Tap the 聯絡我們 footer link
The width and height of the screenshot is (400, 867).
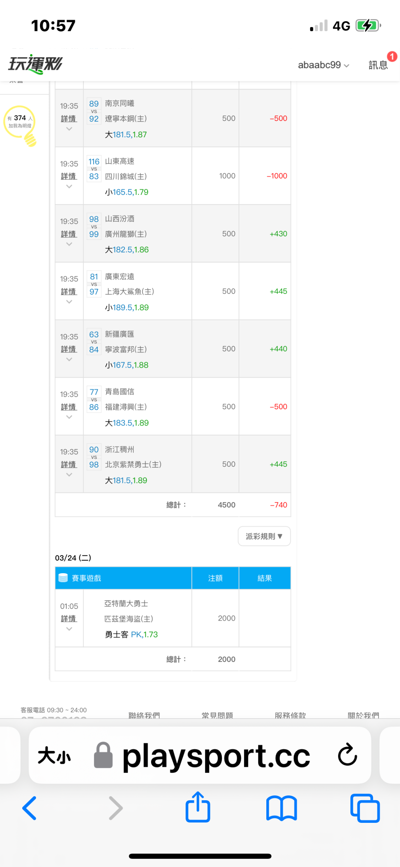tap(144, 715)
